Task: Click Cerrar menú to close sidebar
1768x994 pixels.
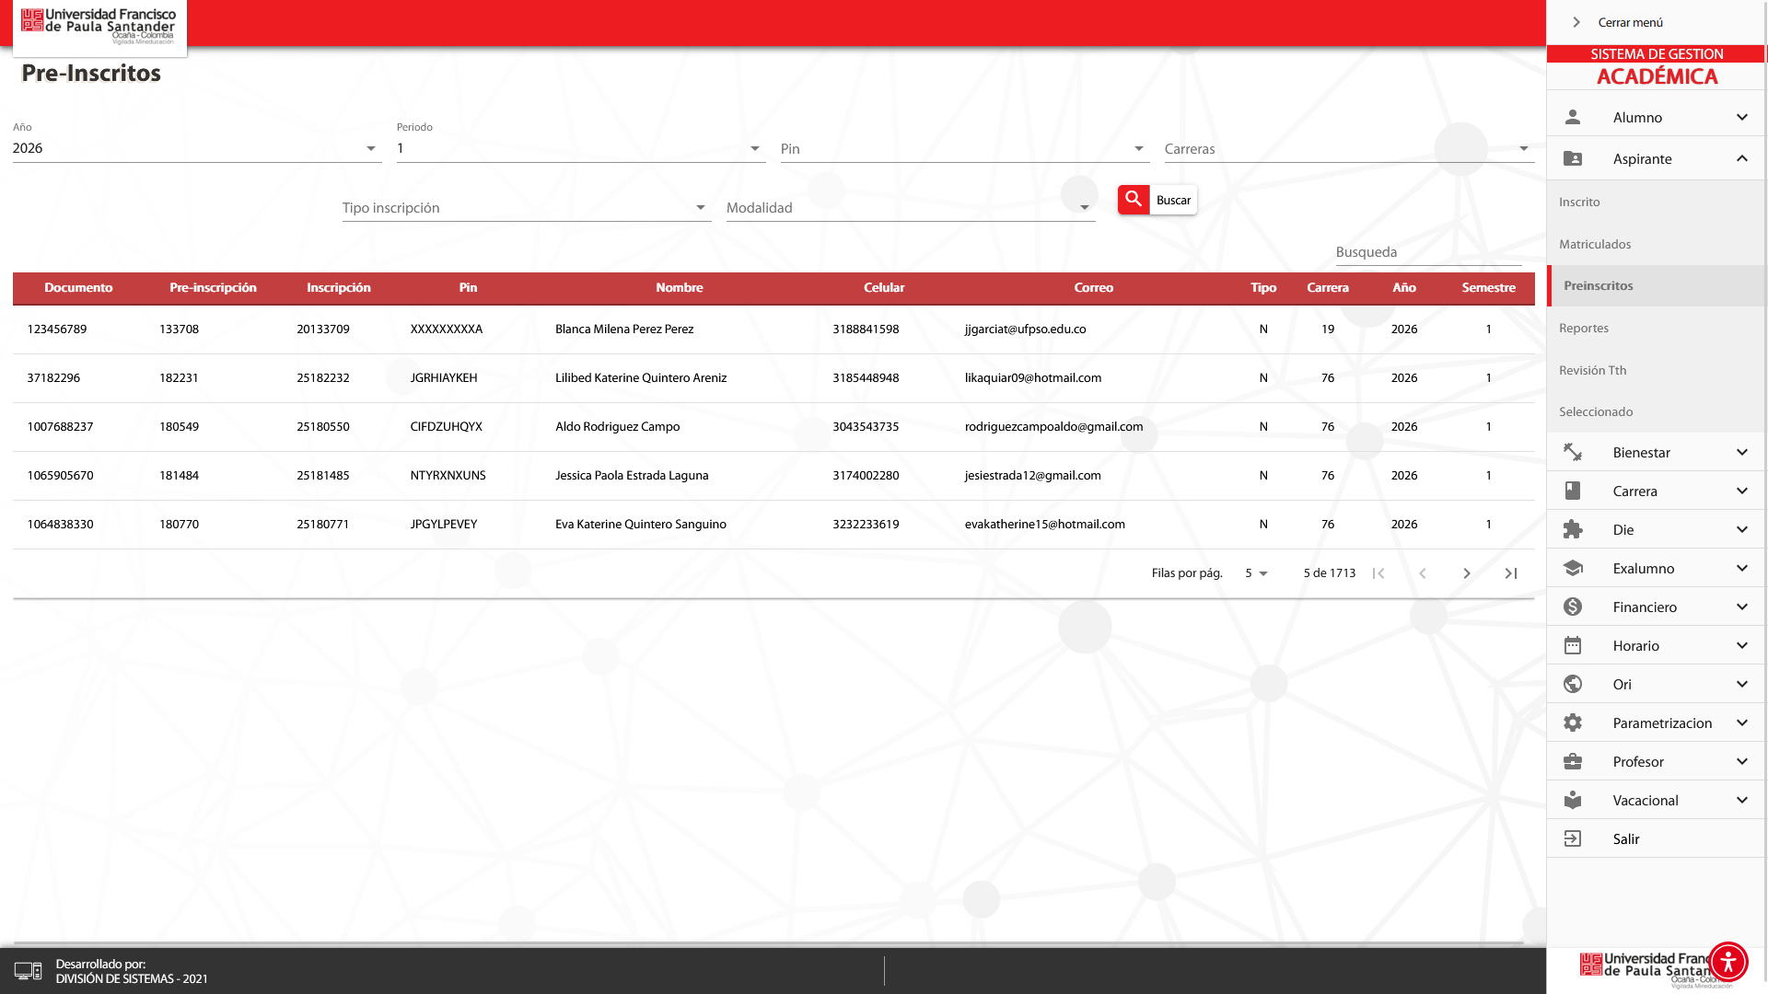Action: [1630, 23]
